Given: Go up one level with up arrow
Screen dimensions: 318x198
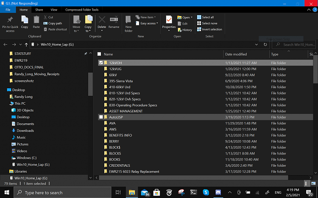Looking at the screenshot, I should pyautogui.click(x=26, y=45).
